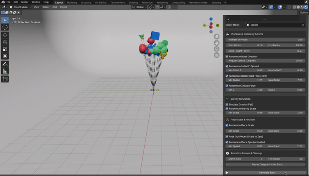
Task: Open the Render menu
Action: click(24, 2)
